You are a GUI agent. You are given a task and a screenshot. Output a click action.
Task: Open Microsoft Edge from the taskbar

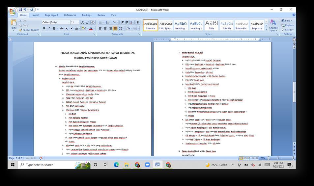point(116,165)
